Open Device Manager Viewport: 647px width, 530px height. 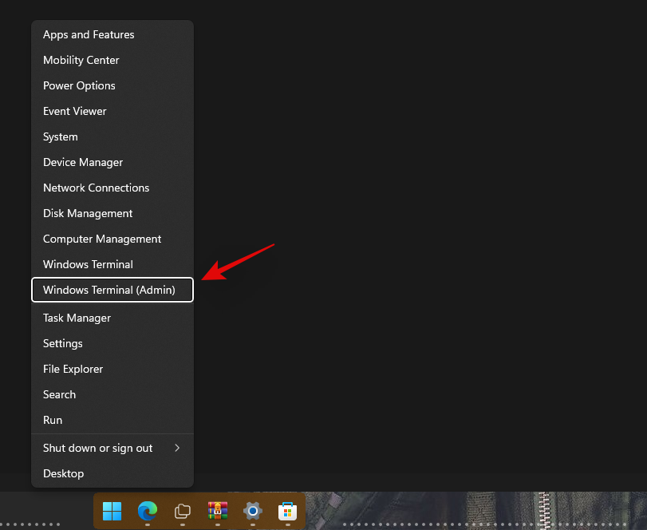coord(83,163)
